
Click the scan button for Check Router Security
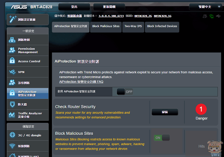165,112
